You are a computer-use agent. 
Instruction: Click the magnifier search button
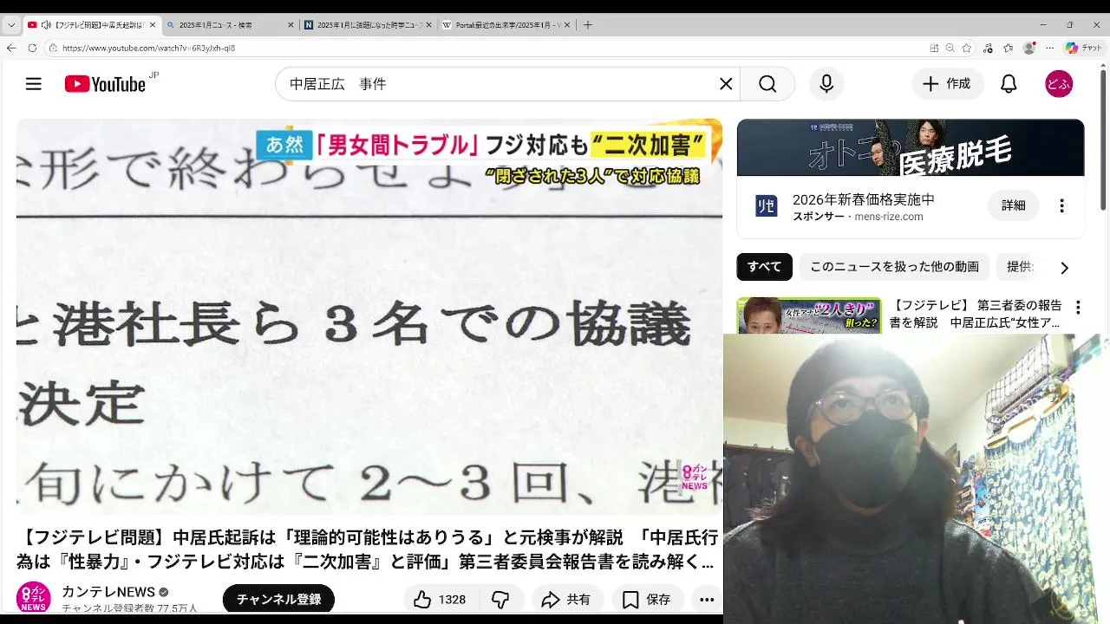767,84
